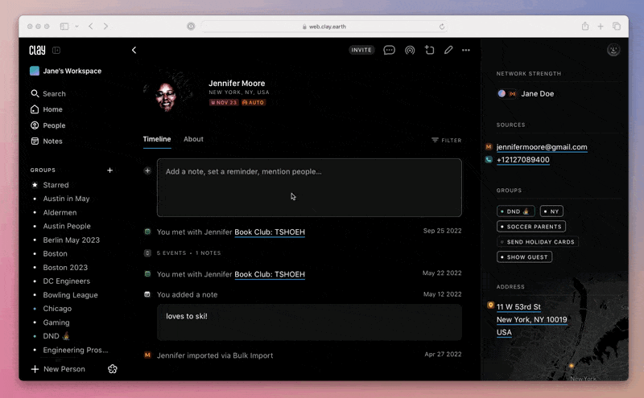Click the pencil edit icon
The image size is (644, 398).
[448, 50]
